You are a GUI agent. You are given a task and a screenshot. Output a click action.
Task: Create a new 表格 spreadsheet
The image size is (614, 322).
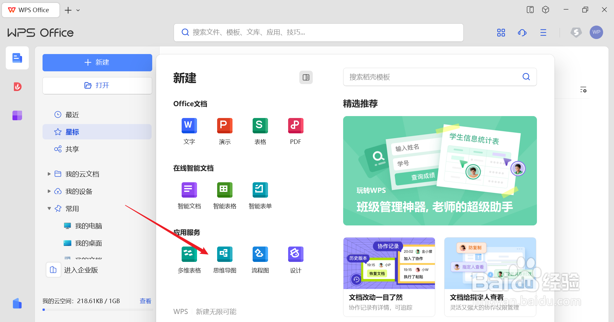coord(260,131)
